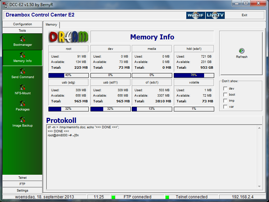Image resolution: width=269 pixels, height=202 pixels.
Task: Open the FTP section
Action: 23,184
